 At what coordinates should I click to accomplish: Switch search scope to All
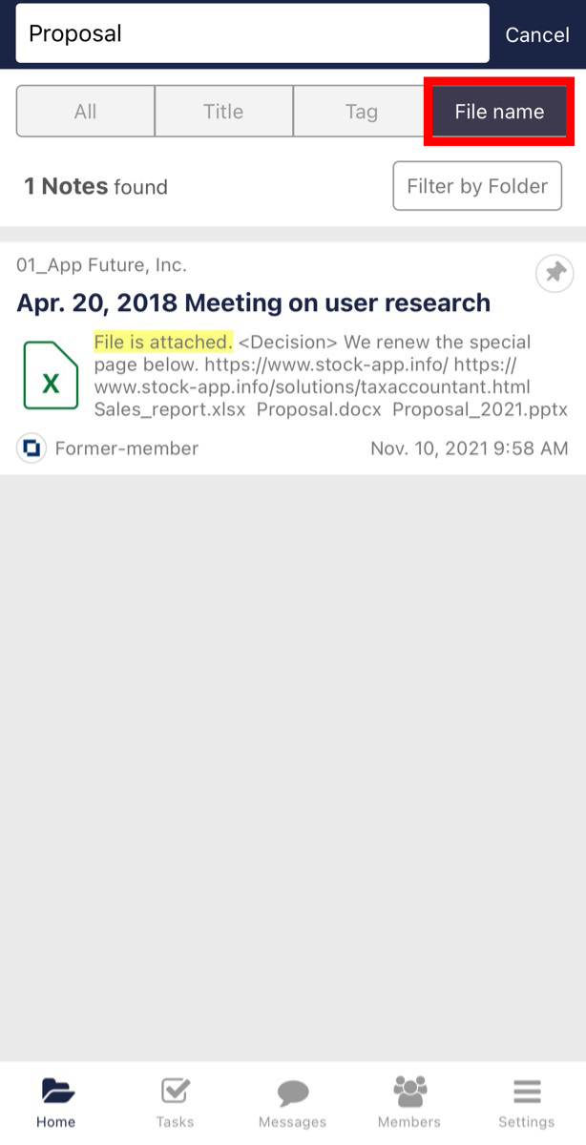(84, 111)
